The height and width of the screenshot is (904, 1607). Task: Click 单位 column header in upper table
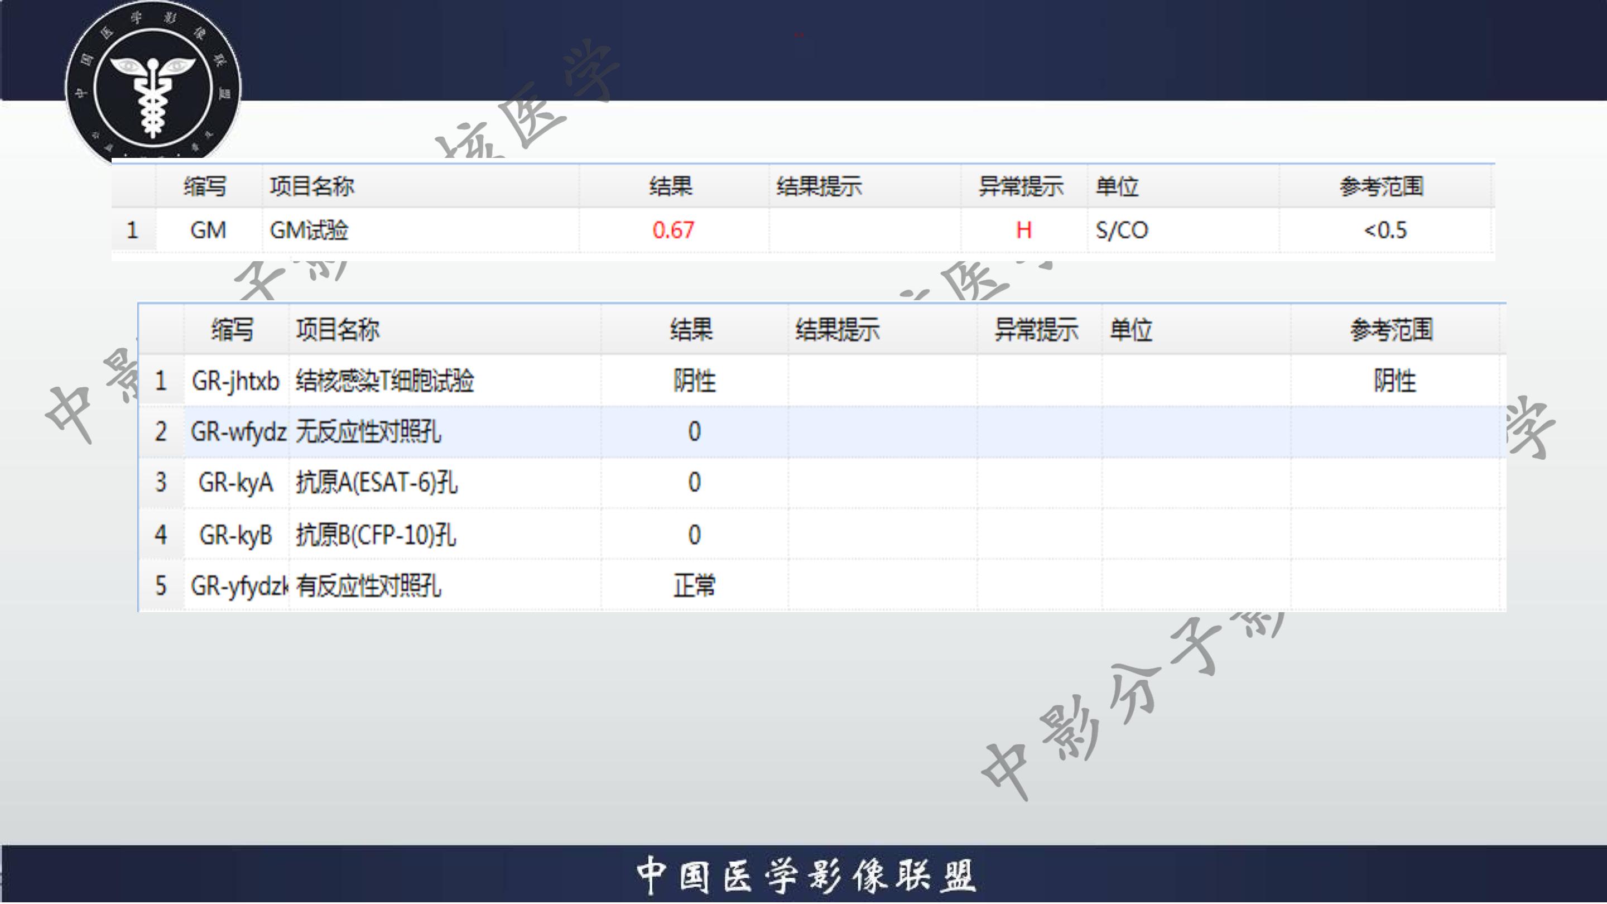pos(1117,186)
